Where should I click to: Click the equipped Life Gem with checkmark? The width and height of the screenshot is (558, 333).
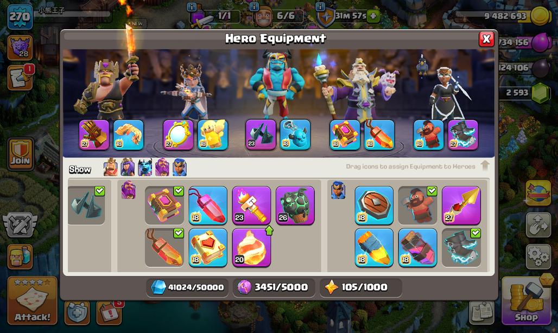[x=164, y=248]
